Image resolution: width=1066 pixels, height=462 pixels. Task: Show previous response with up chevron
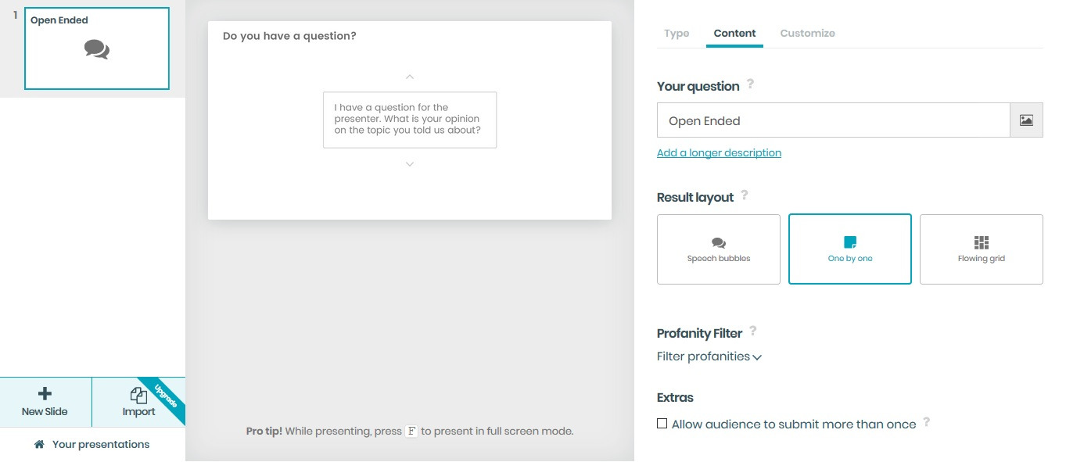coord(410,77)
